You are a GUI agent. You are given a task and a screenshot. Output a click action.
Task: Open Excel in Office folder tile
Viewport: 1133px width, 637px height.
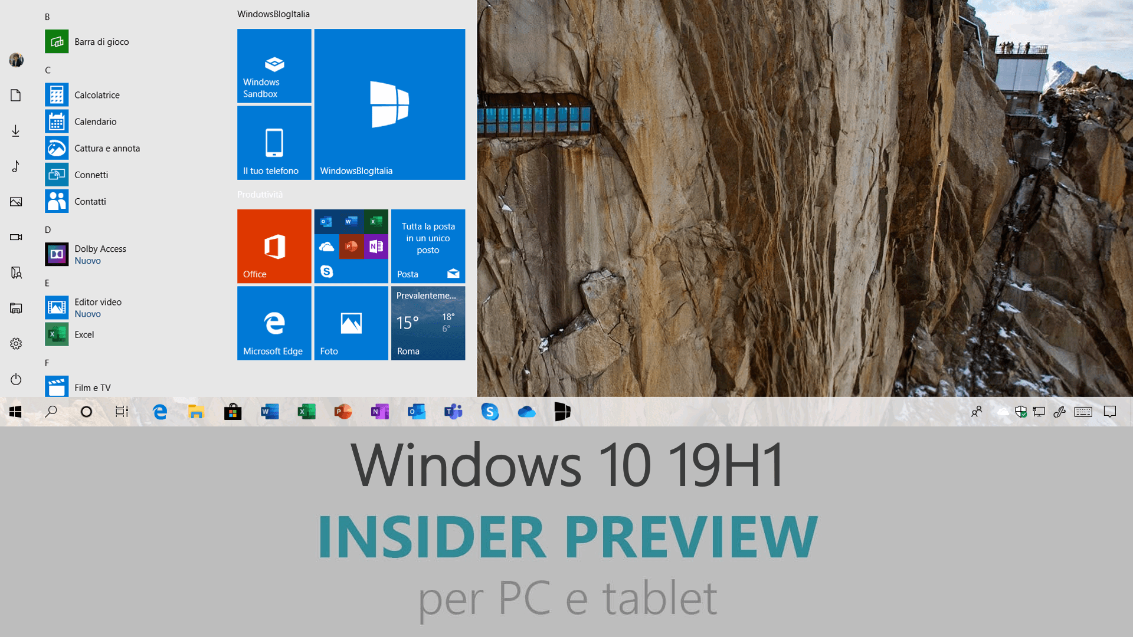376,222
